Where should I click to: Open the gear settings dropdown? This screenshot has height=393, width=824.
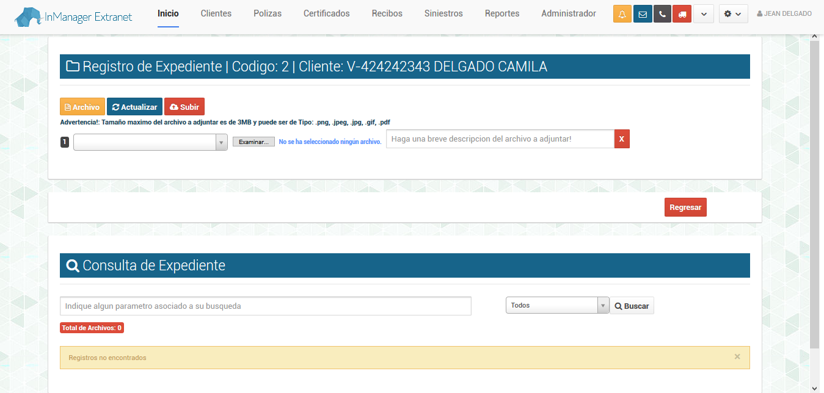[733, 14]
